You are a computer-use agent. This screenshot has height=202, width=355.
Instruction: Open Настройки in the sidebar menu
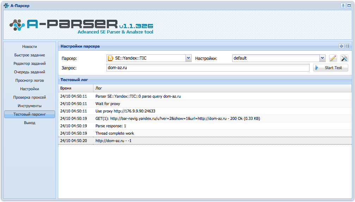click(x=29, y=89)
